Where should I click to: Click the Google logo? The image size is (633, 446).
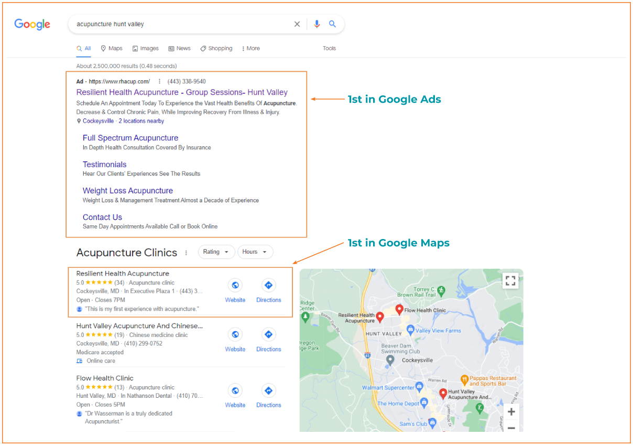pyautogui.click(x=32, y=24)
